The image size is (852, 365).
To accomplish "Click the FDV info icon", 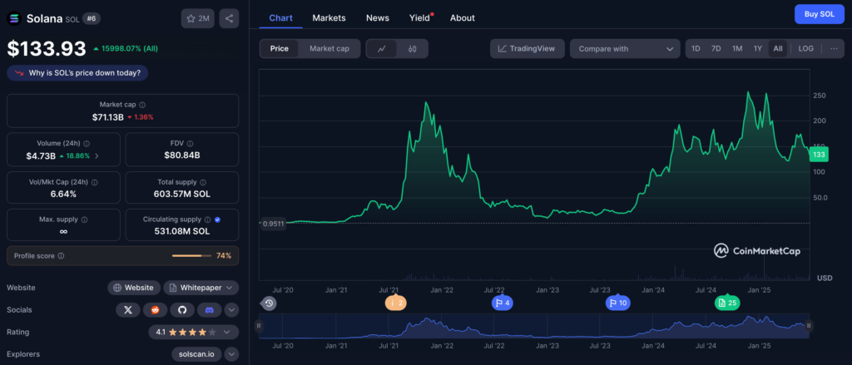I will 190,143.
